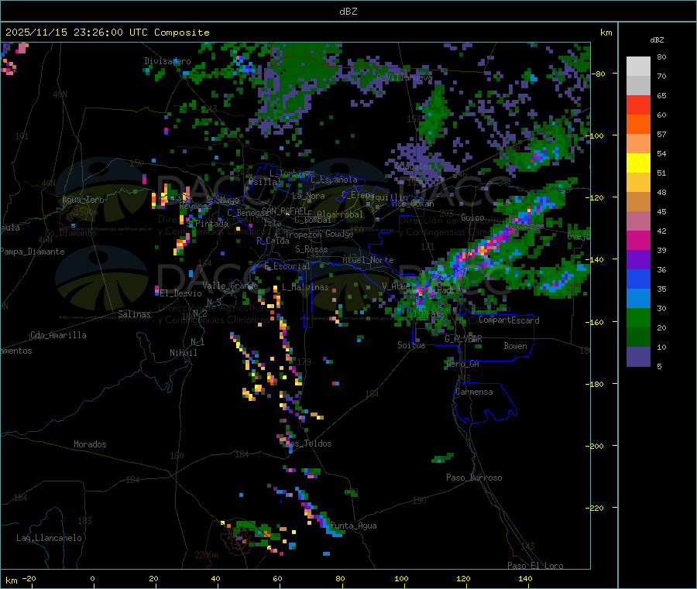Click the Cda_Amarilla label
Viewport: 697px width, 589px height.
click(58, 335)
